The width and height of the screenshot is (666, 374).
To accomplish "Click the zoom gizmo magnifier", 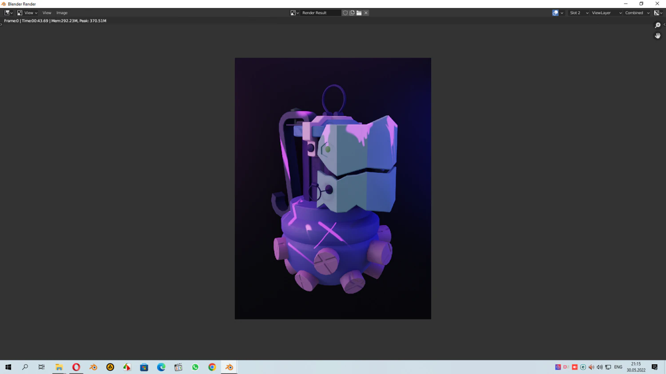I will click(658, 25).
